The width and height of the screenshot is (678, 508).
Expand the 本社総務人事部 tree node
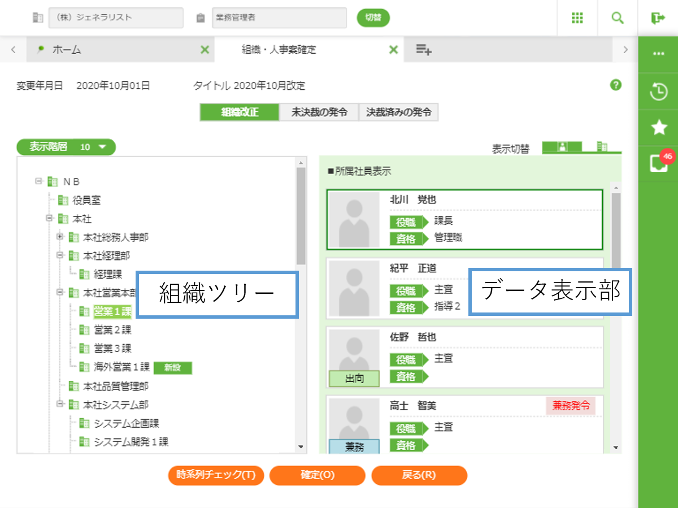click(x=60, y=237)
